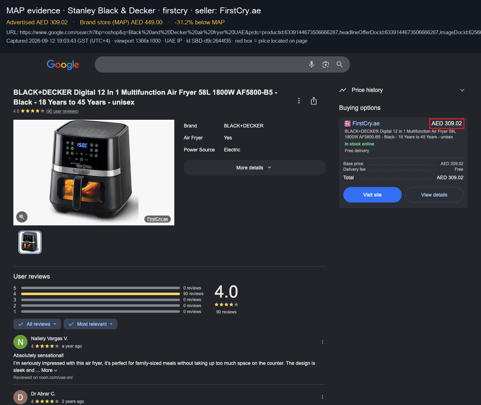The width and height of the screenshot is (481, 405).
Task: Open the product three-dot options menu
Action: pyautogui.click(x=299, y=101)
